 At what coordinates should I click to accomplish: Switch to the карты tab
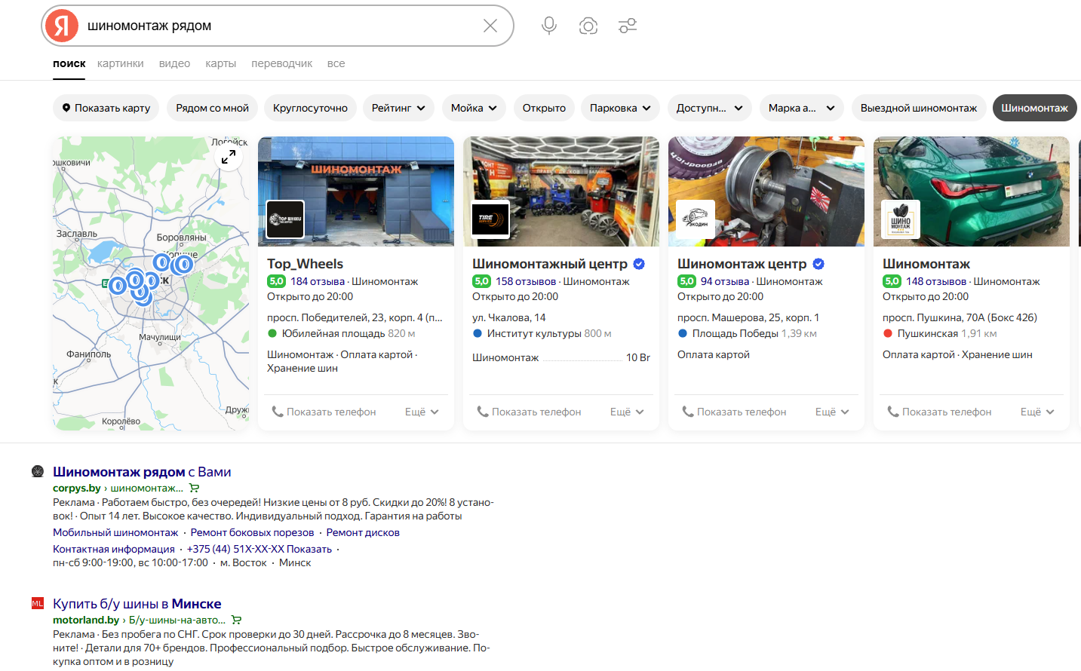tap(221, 63)
